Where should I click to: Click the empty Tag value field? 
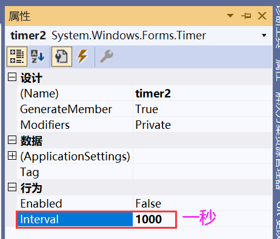pyautogui.click(x=202, y=172)
